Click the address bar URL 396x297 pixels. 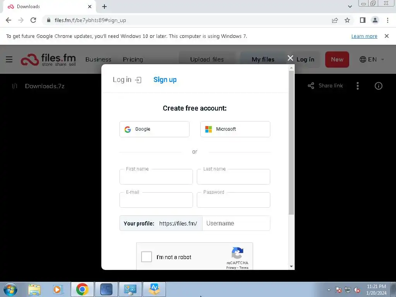tap(90, 20)
